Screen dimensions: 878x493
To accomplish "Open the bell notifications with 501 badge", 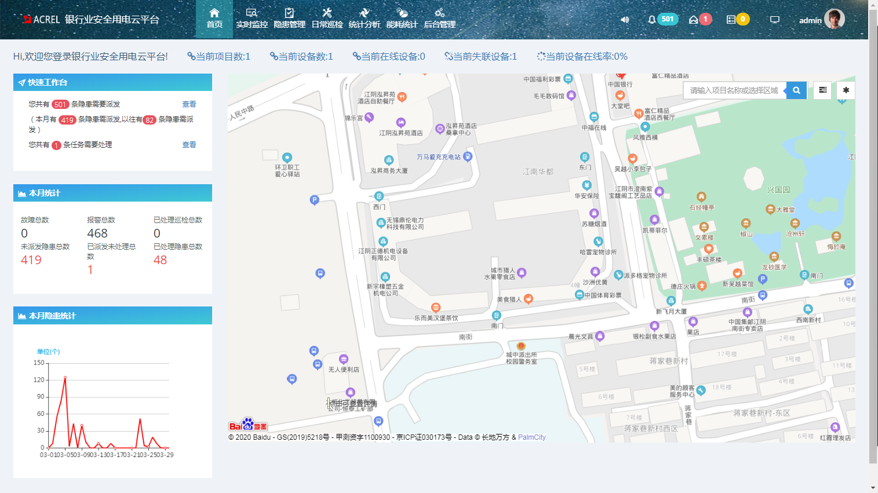I will point(652,20).
